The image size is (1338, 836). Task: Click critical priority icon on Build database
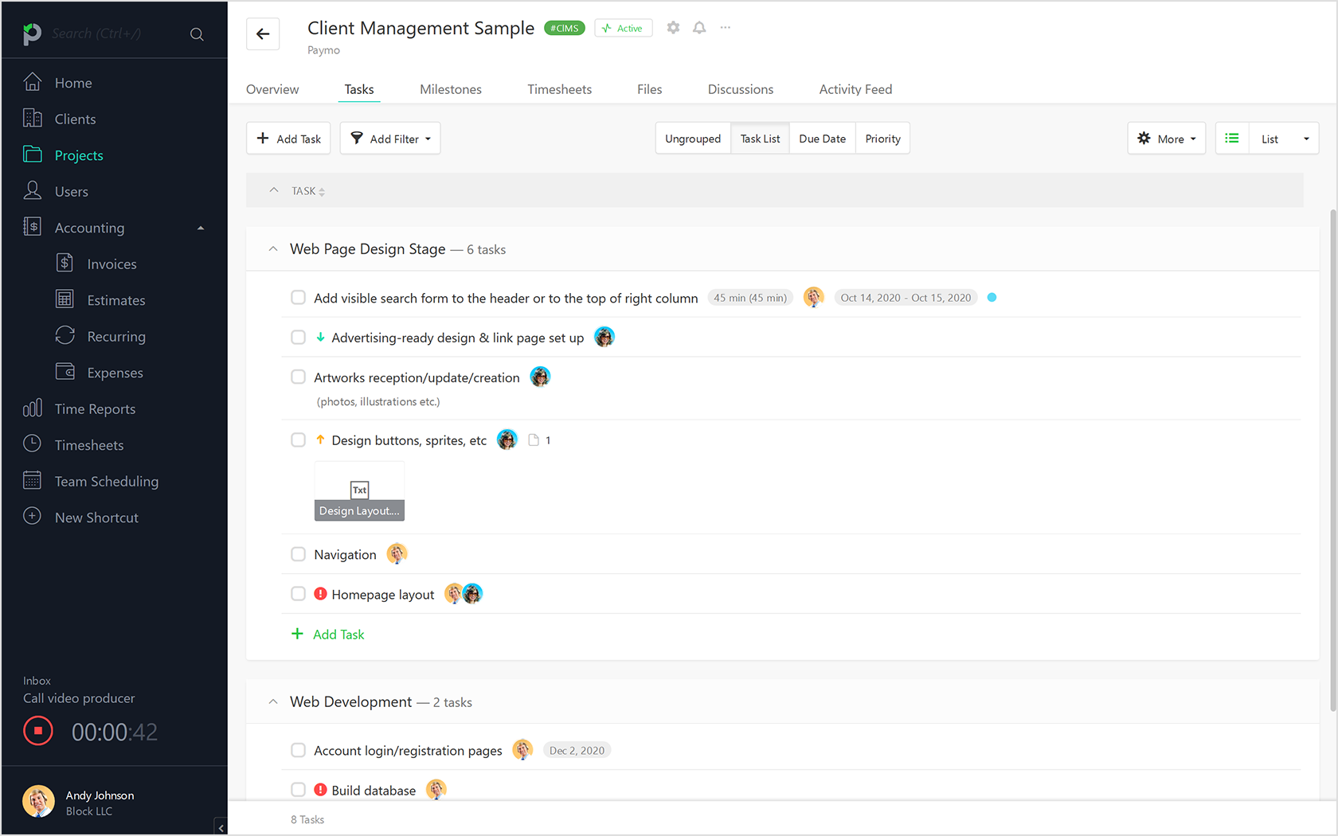point(320,790)
